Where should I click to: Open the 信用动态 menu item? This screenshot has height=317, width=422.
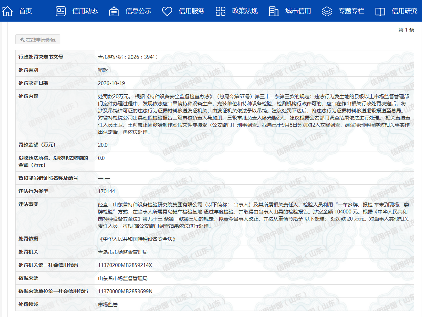(x=85, y=11)
